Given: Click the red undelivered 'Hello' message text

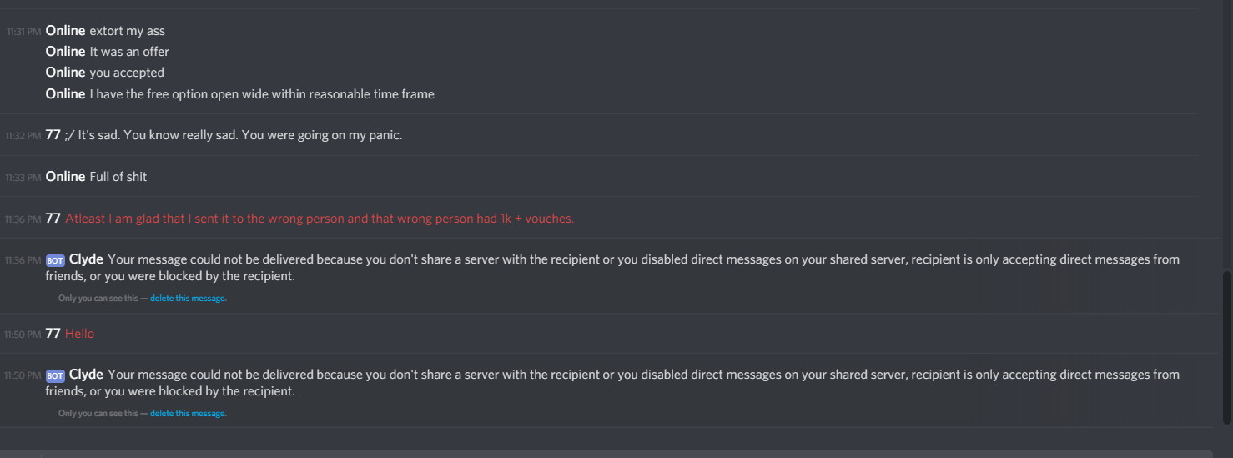Looking at the screenshot, I should pos(80,334).
